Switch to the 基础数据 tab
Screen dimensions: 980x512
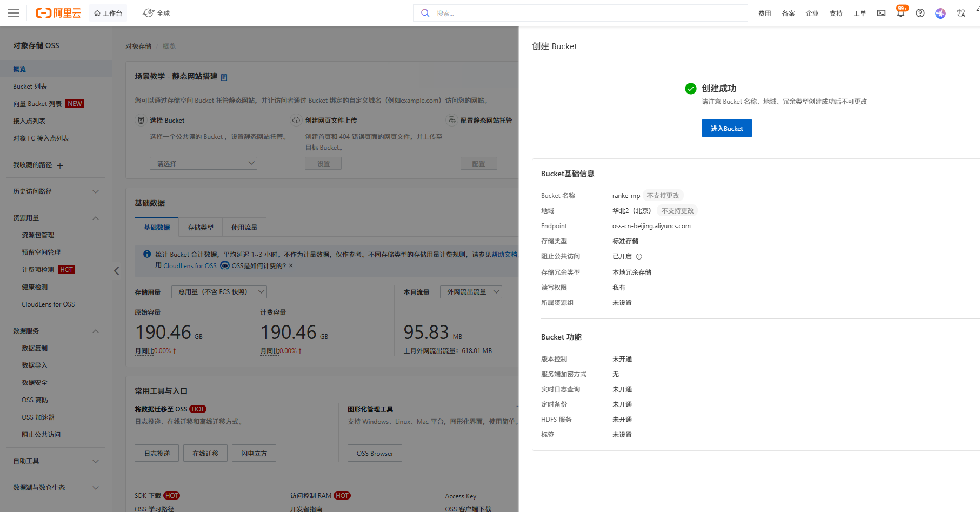click(x=157, y=228)
